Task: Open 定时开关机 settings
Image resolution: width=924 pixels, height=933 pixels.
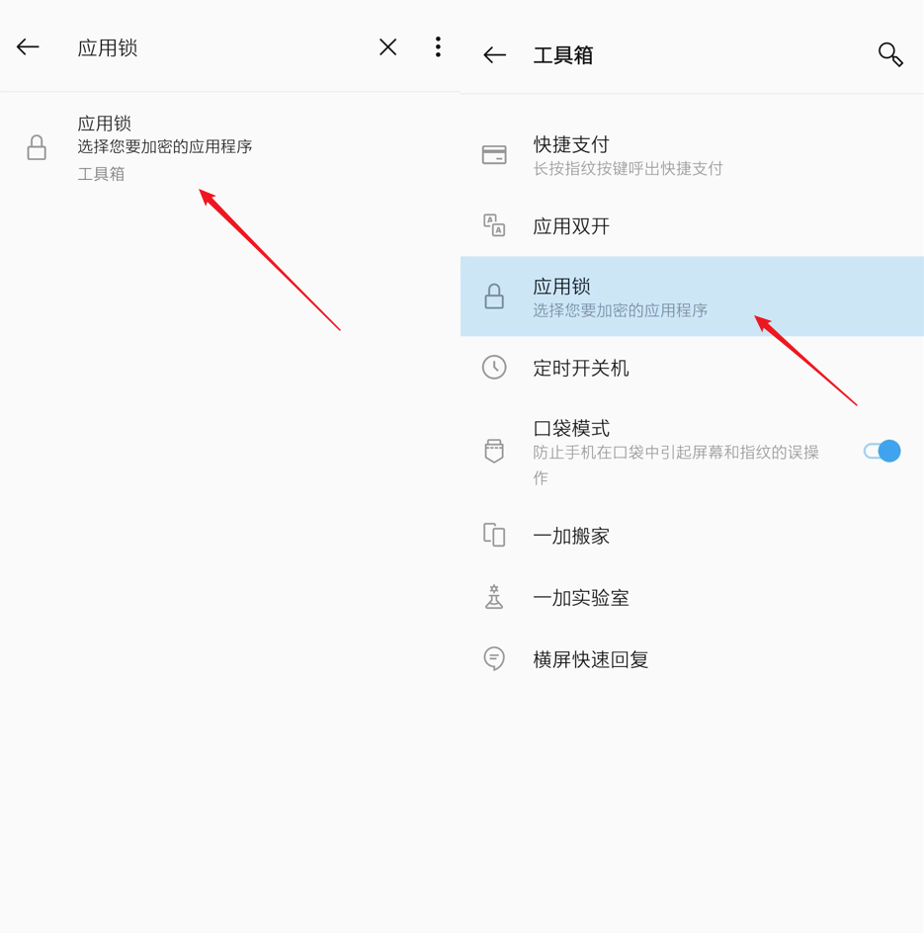Action: 692,368
